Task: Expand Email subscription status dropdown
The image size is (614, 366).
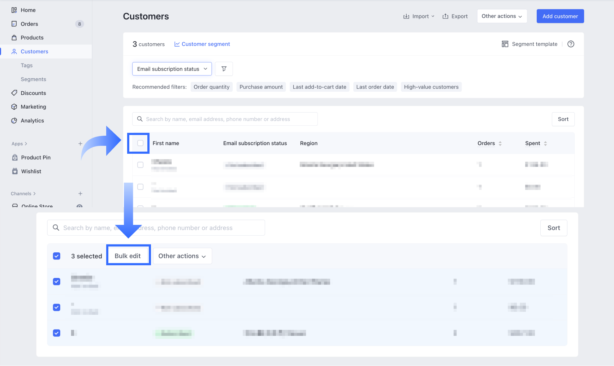Action: tap(172, 69)
